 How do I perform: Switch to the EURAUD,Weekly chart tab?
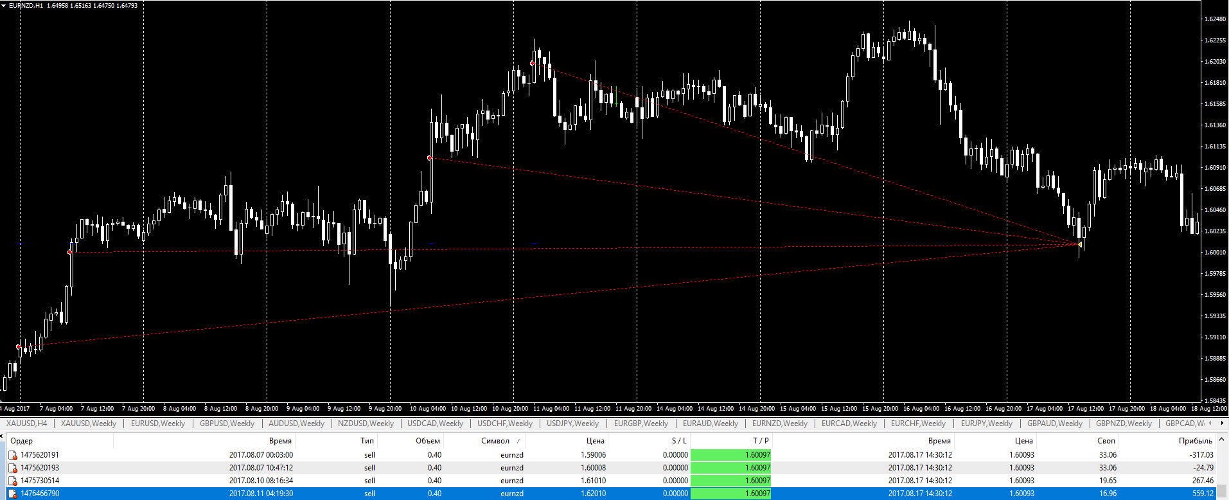711,424
